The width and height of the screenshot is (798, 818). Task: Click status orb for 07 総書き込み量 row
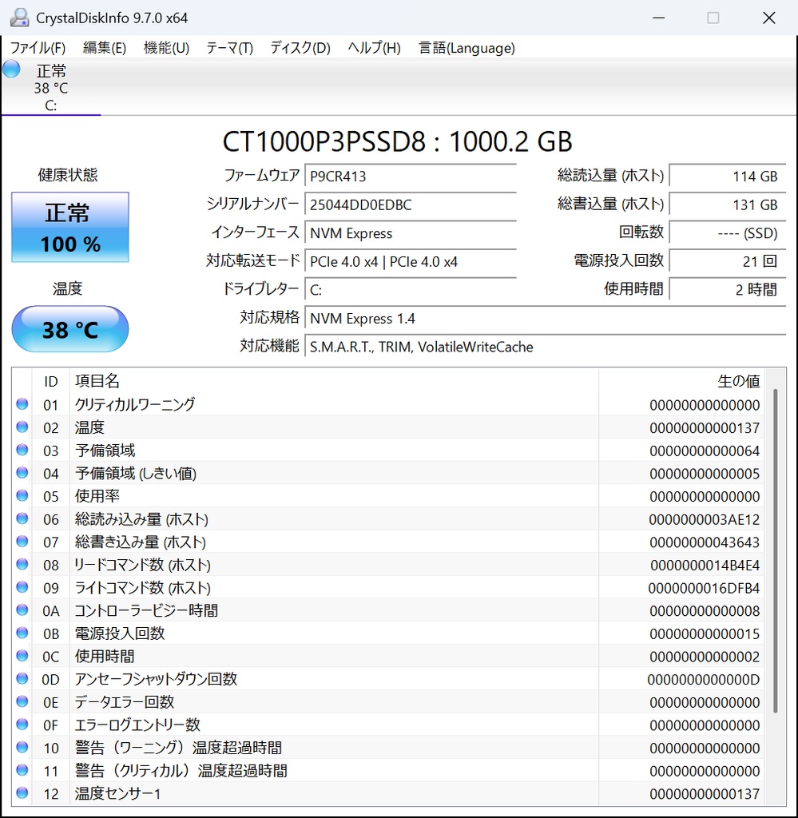coord(22,542)
